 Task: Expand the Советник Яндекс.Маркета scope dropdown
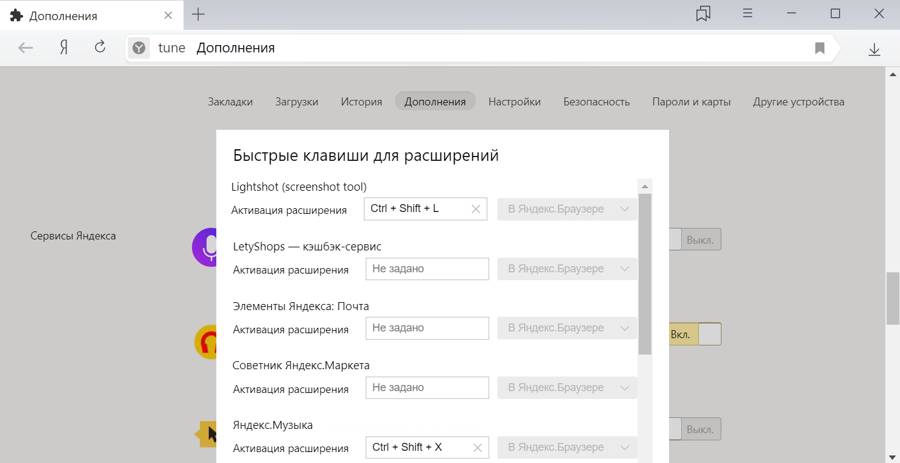click(567, 387)
